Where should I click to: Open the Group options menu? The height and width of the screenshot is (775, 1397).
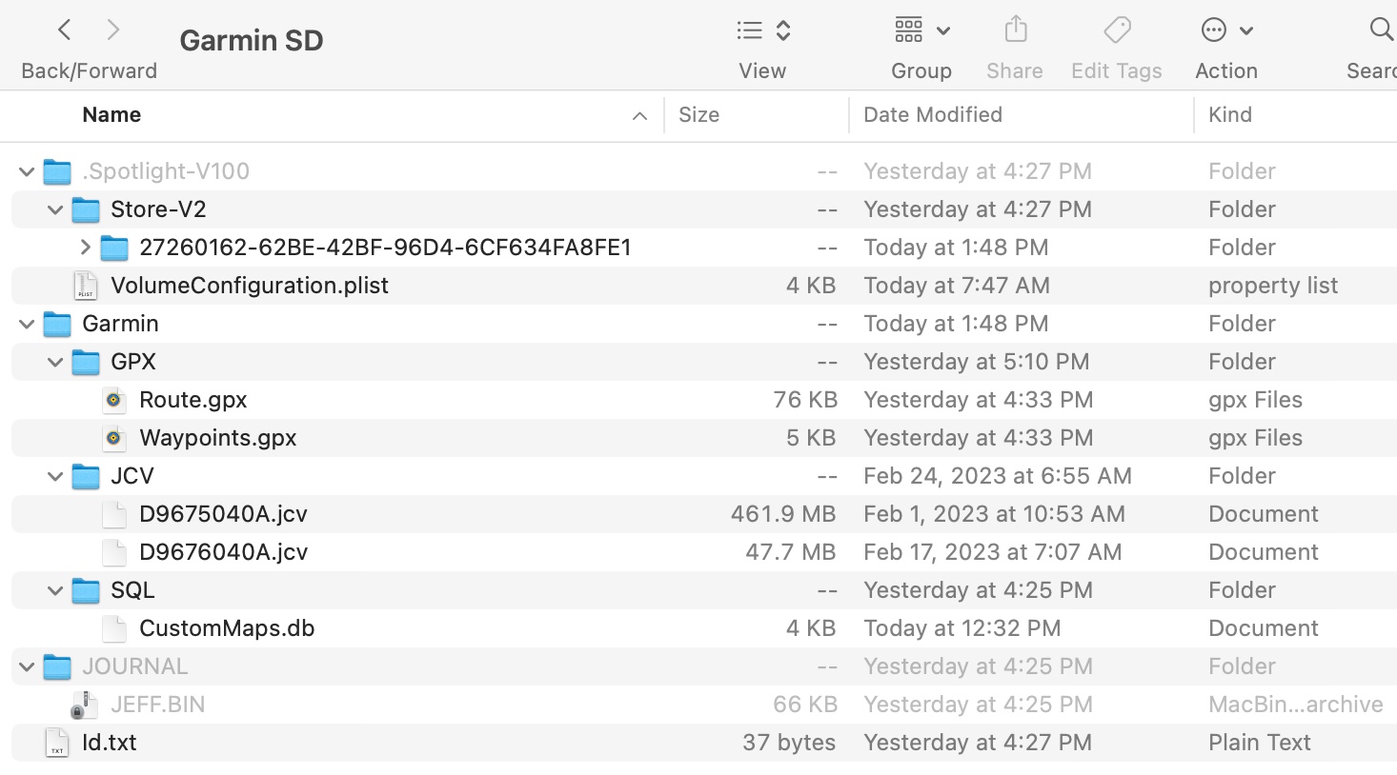pyautogui.click(x=921, y=30)
